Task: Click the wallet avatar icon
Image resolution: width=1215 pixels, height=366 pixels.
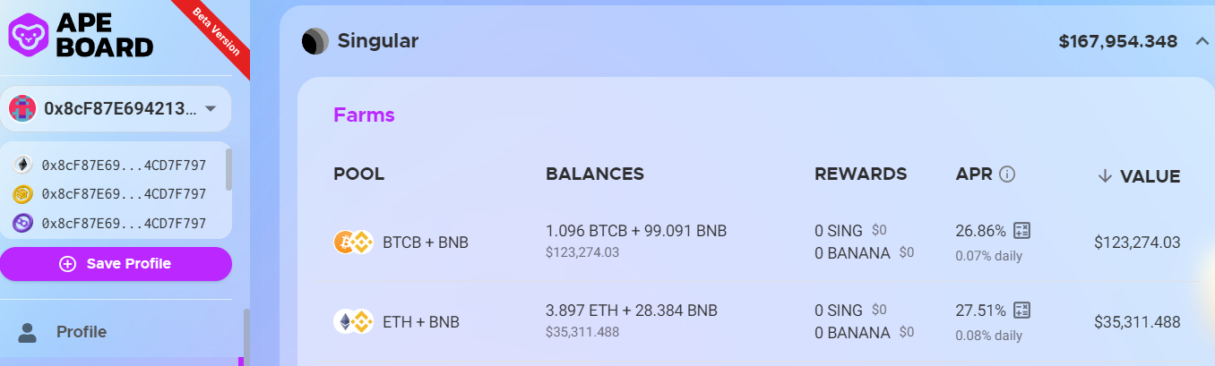Action: pyautogui.click(x=22, y=109)
